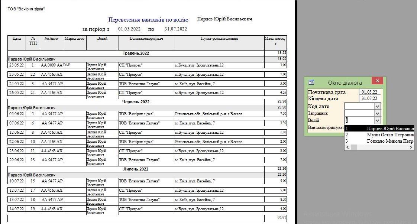Click the May subtotal 19,55 beside Травень.2022
Screen dimensions: 417x224
pos(282,53)
